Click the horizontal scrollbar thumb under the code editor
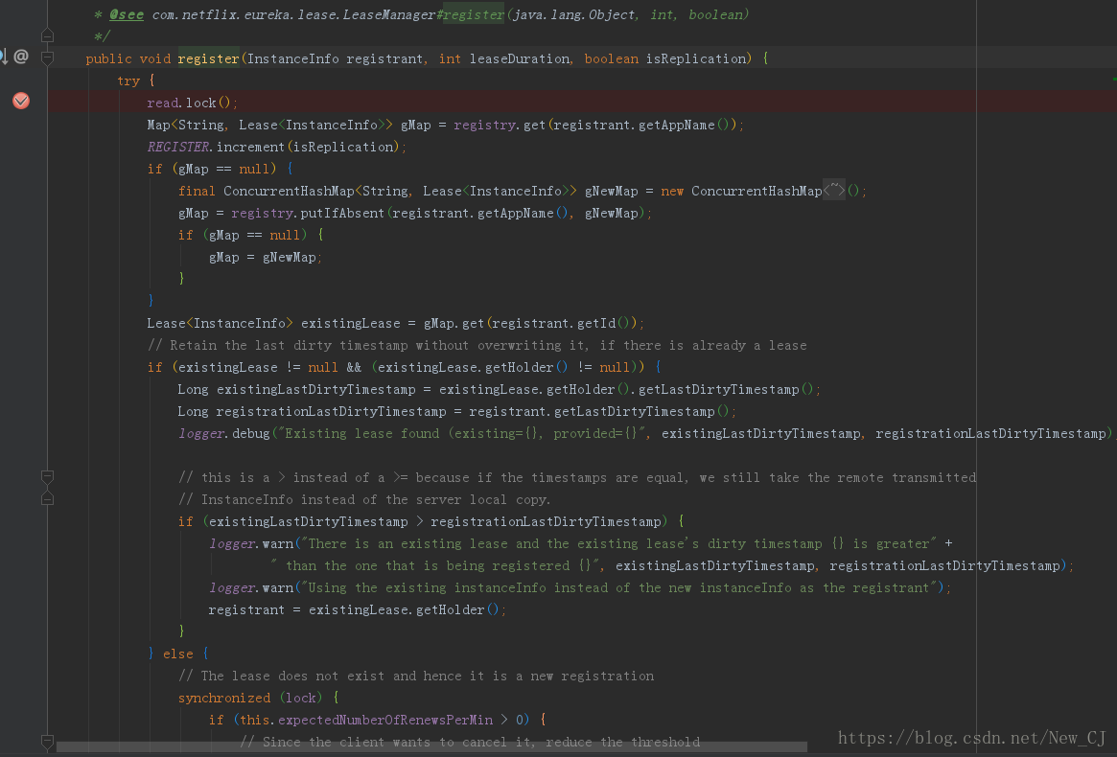Screen dimensions: 1117x757 point(431,746)
